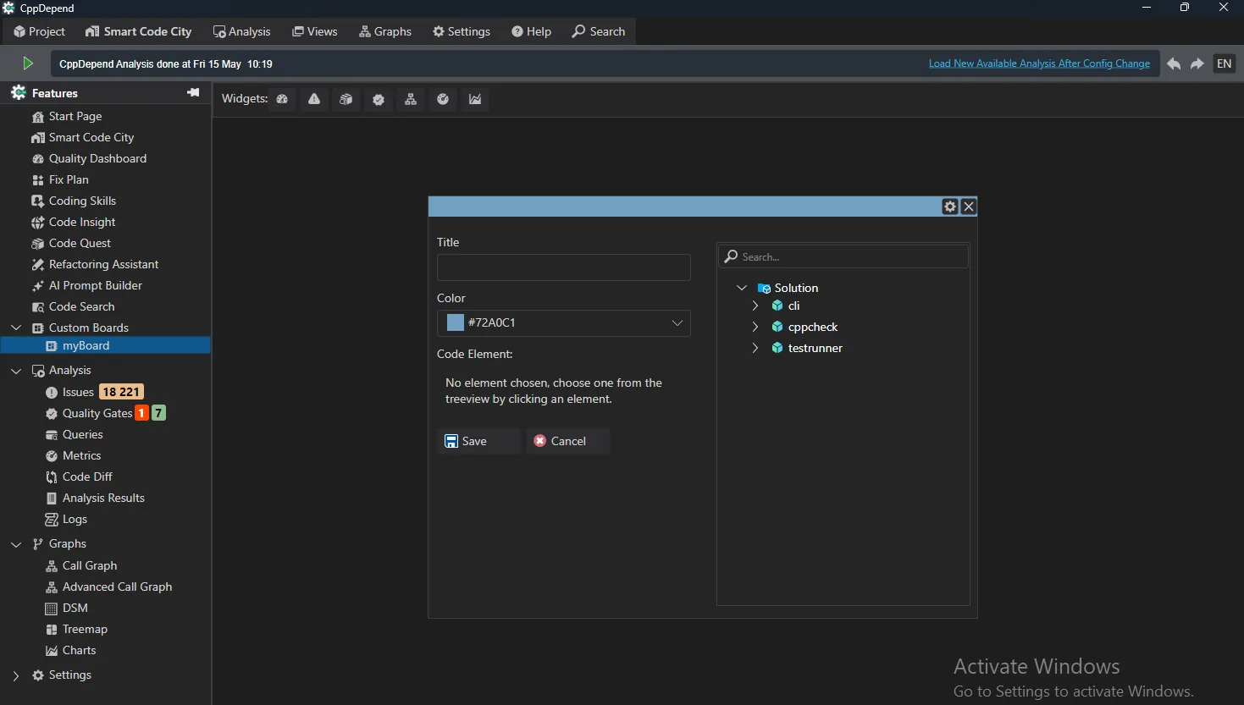Expand Settings section in sidebar
This screenshot has width=1244, height=705.
[16, 675]
